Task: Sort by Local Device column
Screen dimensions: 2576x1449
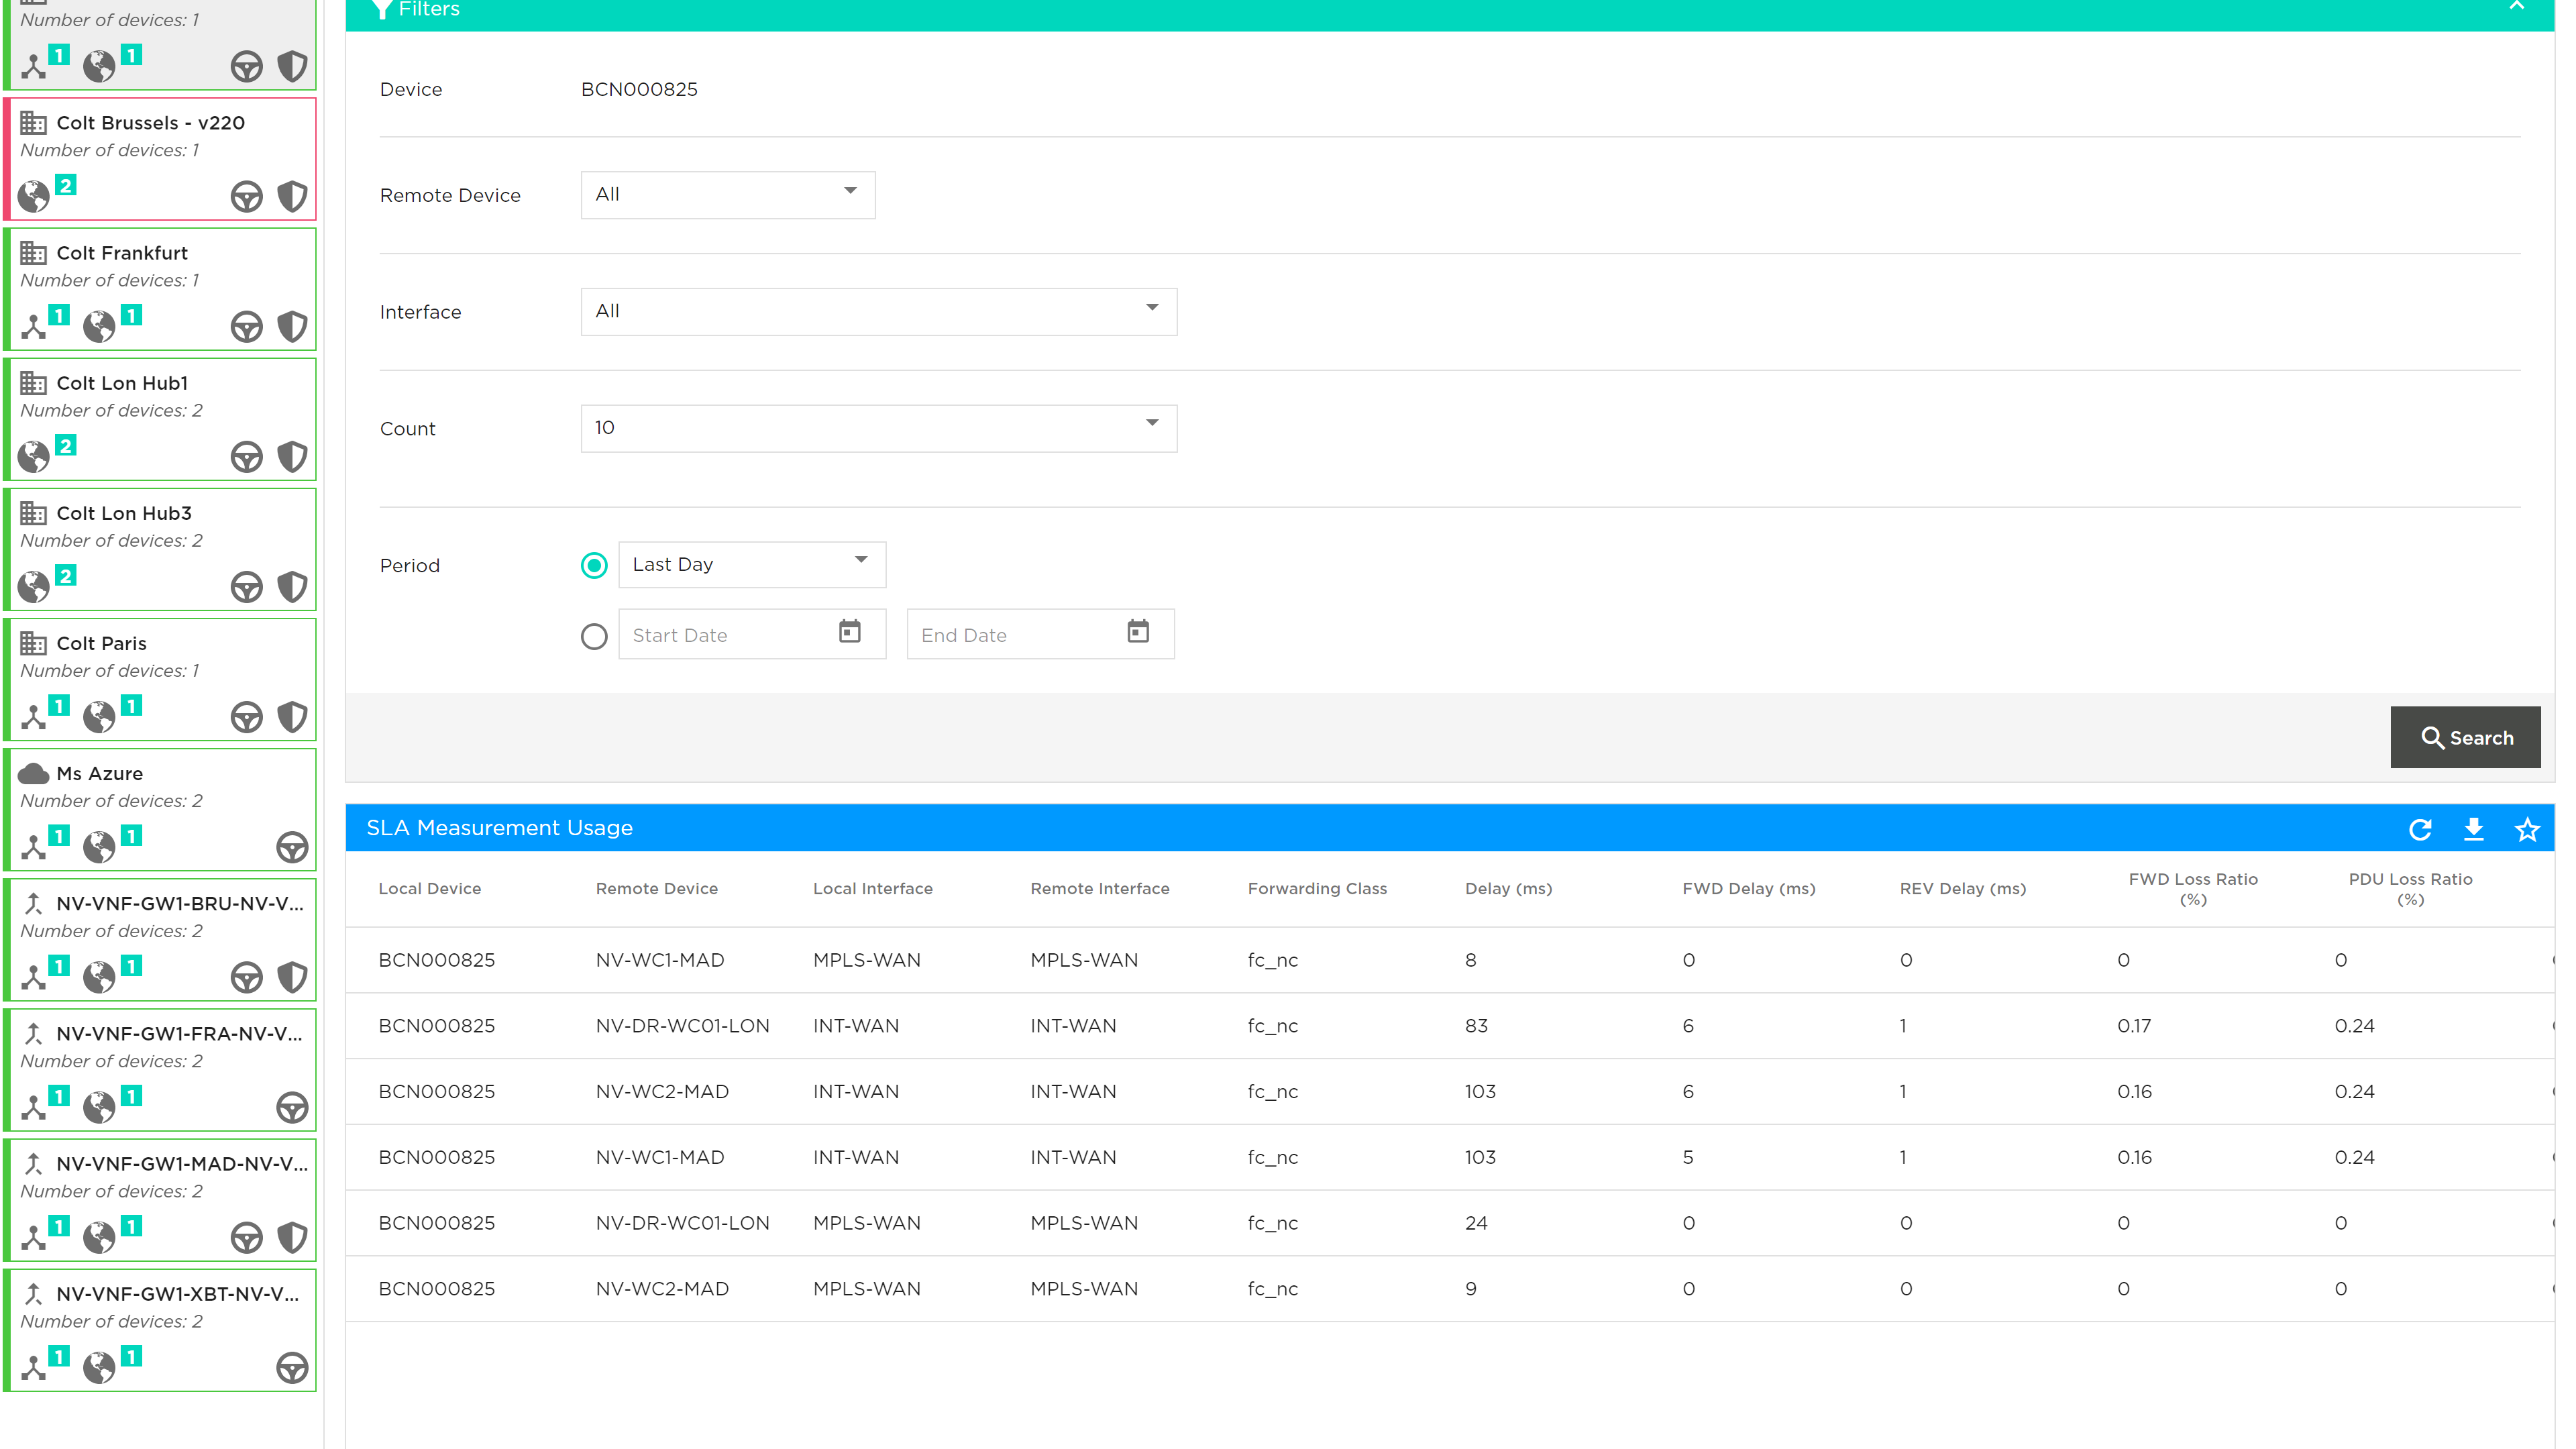Action: point(430,888)
